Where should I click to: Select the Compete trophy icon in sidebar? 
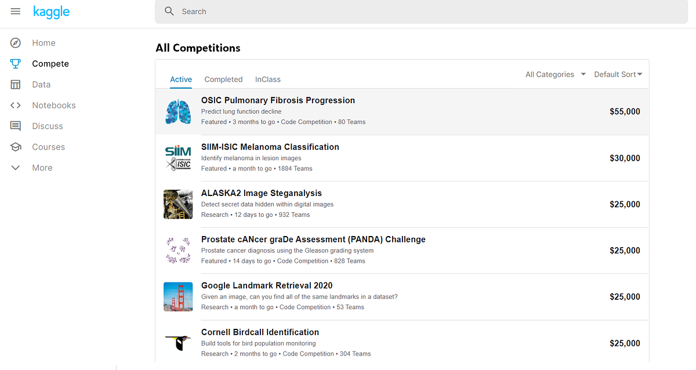[14, 63]
